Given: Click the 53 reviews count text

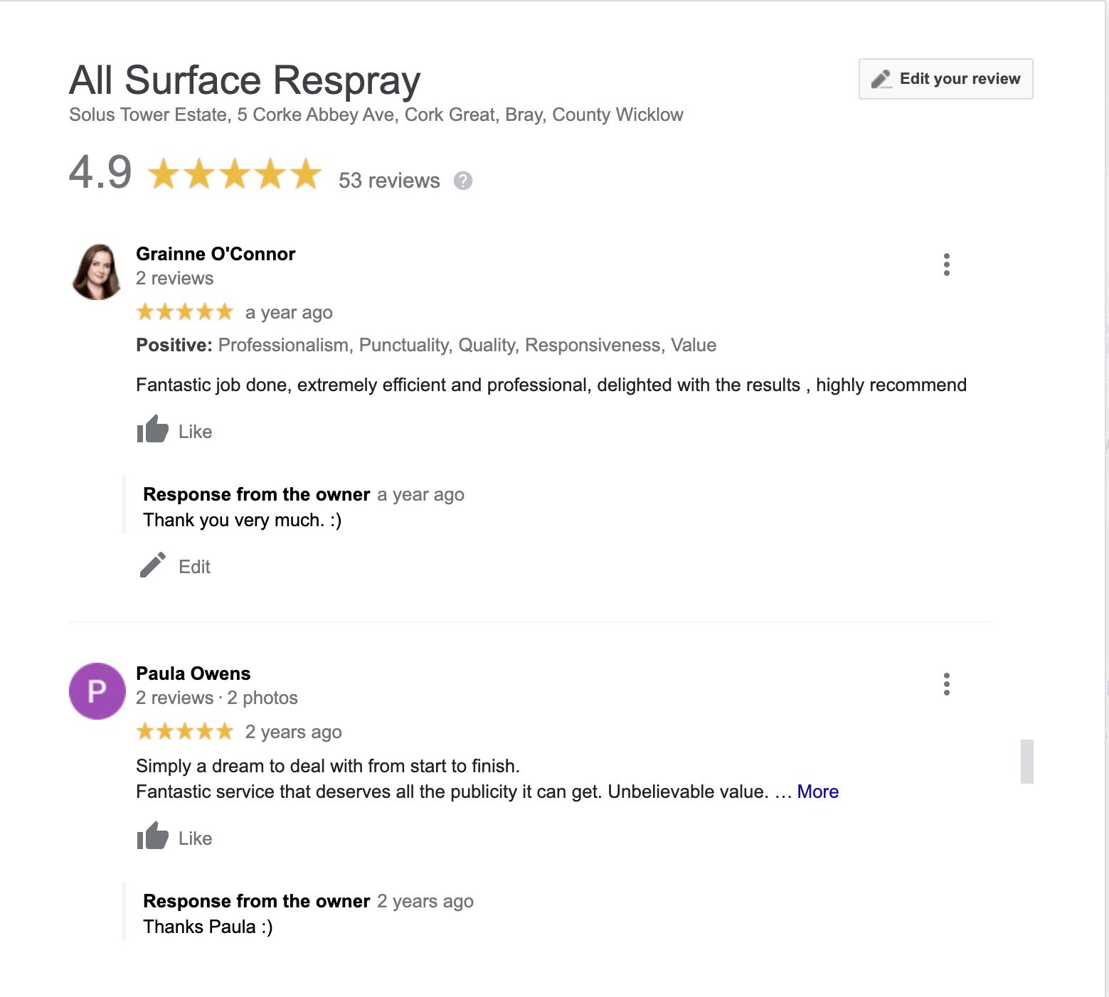Looking at the screenshot, I should [x=388, y=181].
